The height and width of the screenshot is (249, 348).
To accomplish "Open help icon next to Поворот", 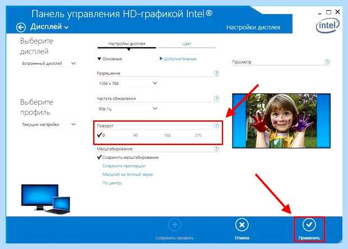I will pos(216,126).
